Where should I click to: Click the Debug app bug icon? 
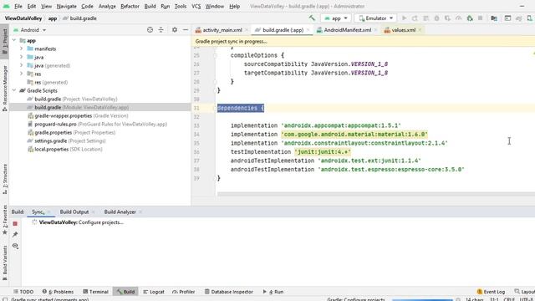click(x=436, y=18)
